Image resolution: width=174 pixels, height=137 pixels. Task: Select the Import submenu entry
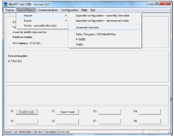(42, 15)
